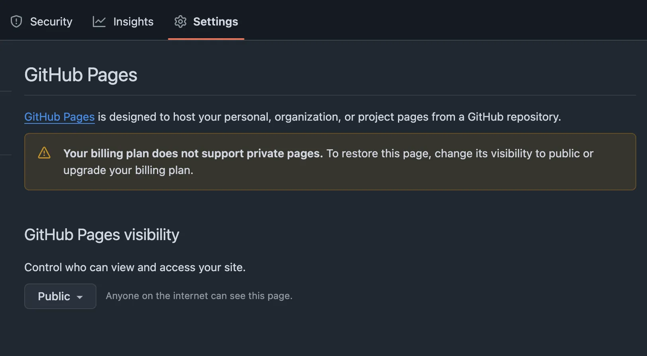
Task: Click the billing warning triangle icon
Action: tap(44, 153)
